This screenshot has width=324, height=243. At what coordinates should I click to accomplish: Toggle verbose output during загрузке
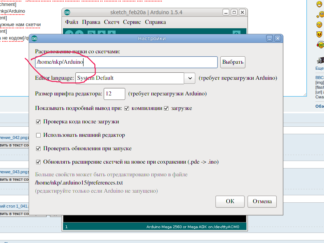pyautogui.click(x=166, y=108)
